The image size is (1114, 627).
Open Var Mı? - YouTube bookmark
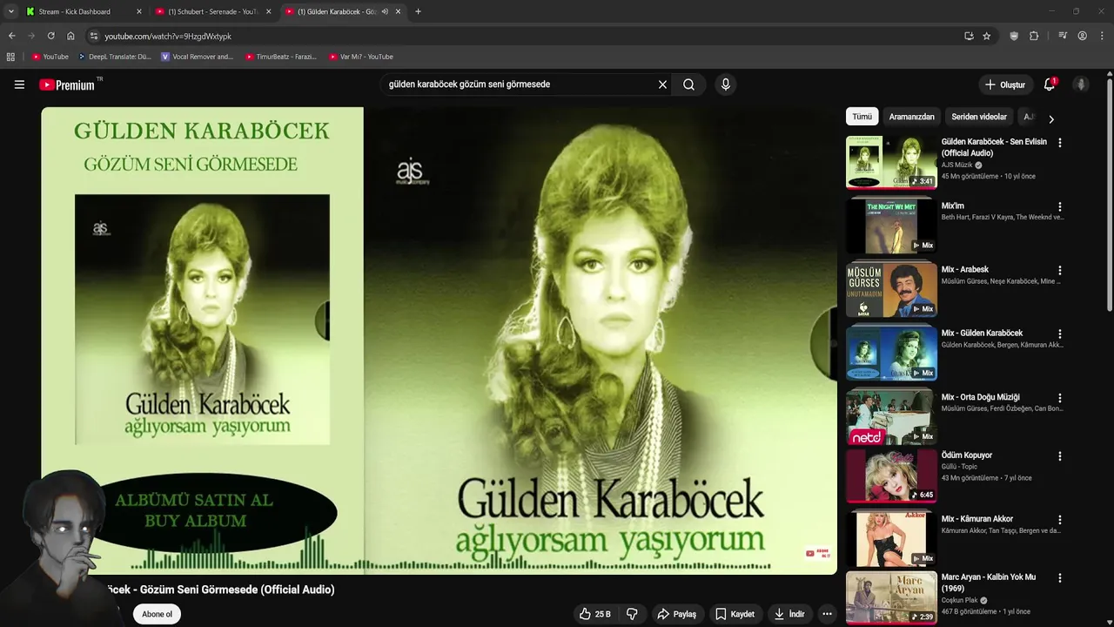click(360, 57)
